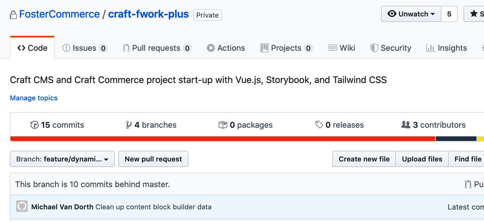484x222 pixels.
Task: Open the Branch feature/dynami... selector dropdown
Action: coord(62,159)
